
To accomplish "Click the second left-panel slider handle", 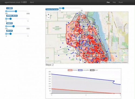I will coord(11,19).
